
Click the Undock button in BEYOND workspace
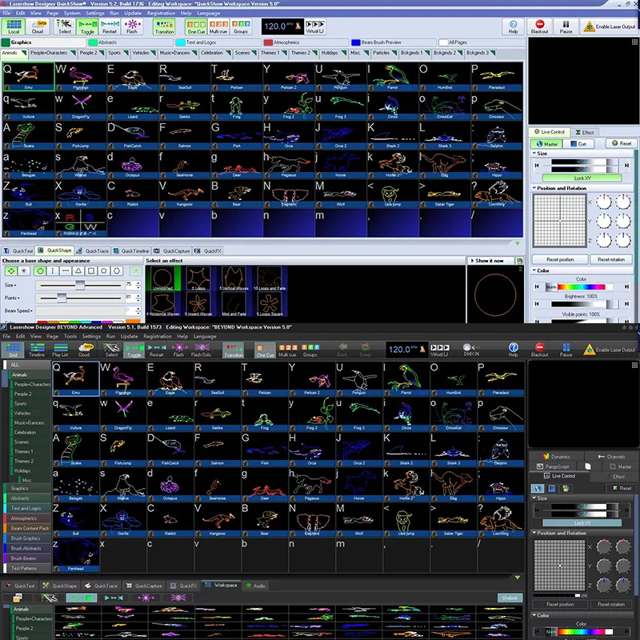(x=510, y=598)
